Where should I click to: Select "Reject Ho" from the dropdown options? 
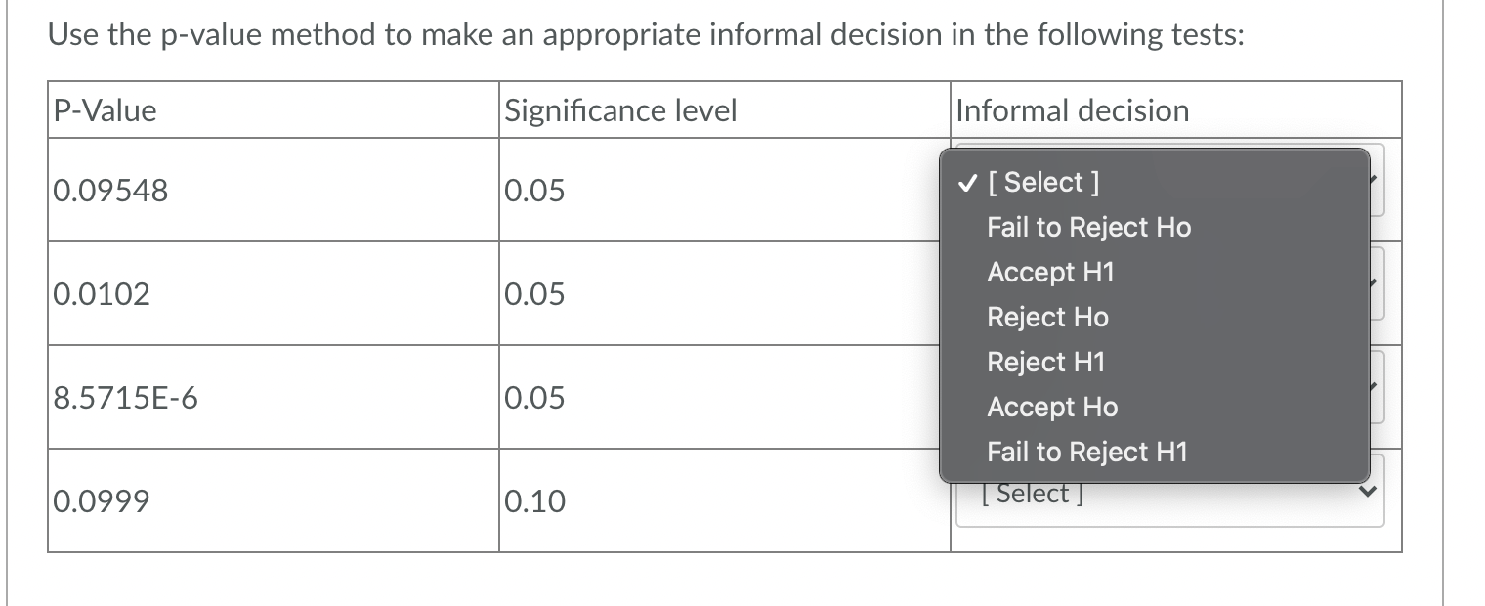[1047, 317]
